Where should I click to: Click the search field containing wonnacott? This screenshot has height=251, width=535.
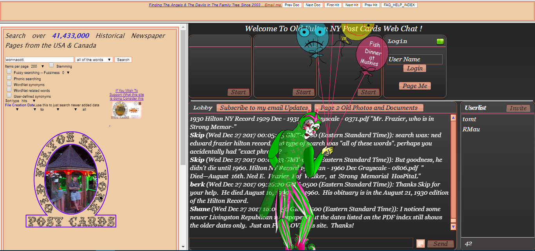click(x=39, y=60)
